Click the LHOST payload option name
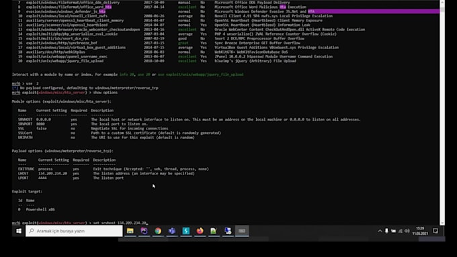The width and height of the screenshot is (457, 257). (24, 174)
